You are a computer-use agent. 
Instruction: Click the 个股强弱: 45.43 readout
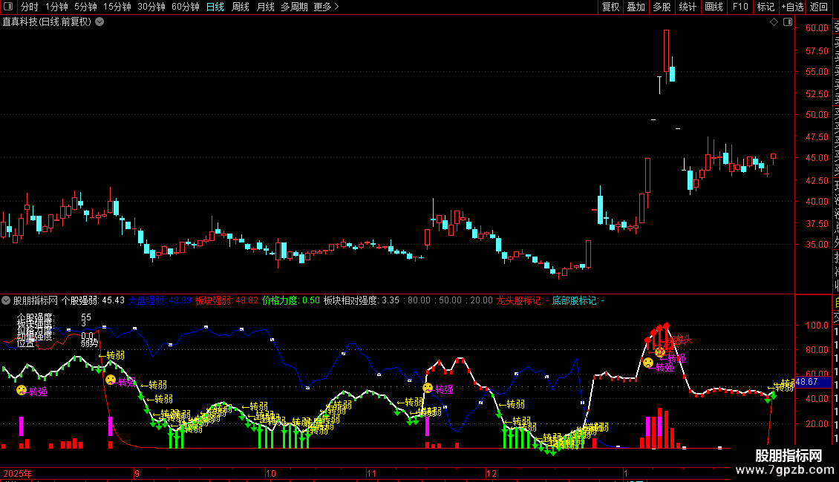(x=93, y=301)
